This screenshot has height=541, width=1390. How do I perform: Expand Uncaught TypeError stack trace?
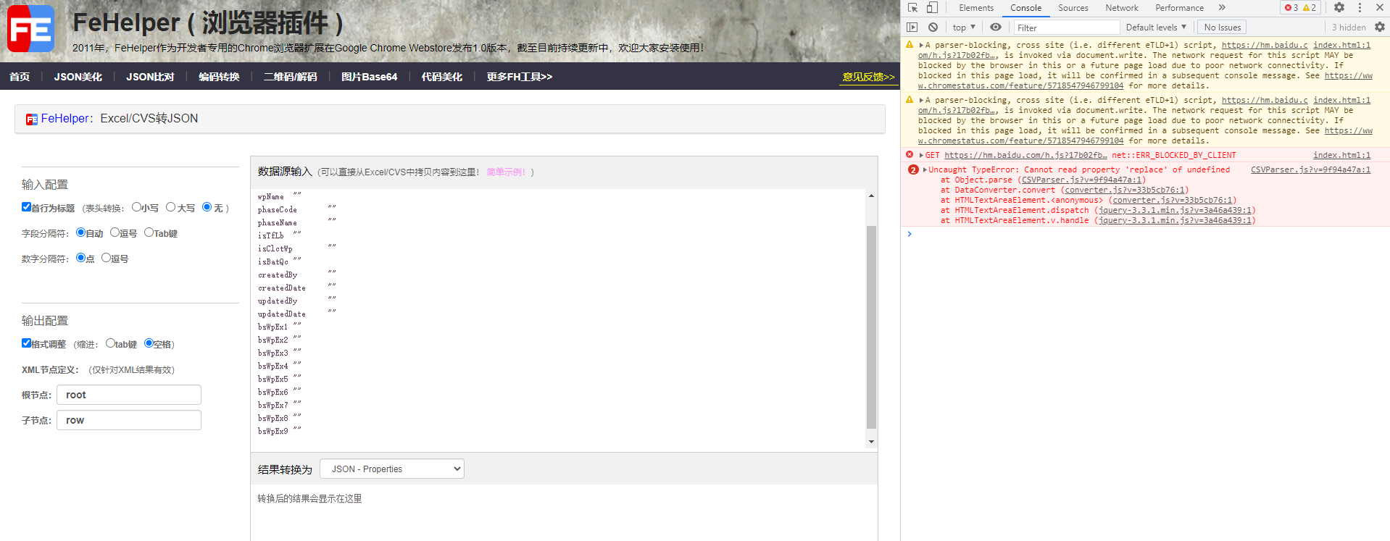(925, 169)
